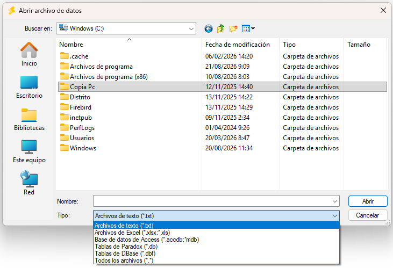Click the Nombre filename input field
The width and height of the screenshot is (393, 268).
click(212, 201)
